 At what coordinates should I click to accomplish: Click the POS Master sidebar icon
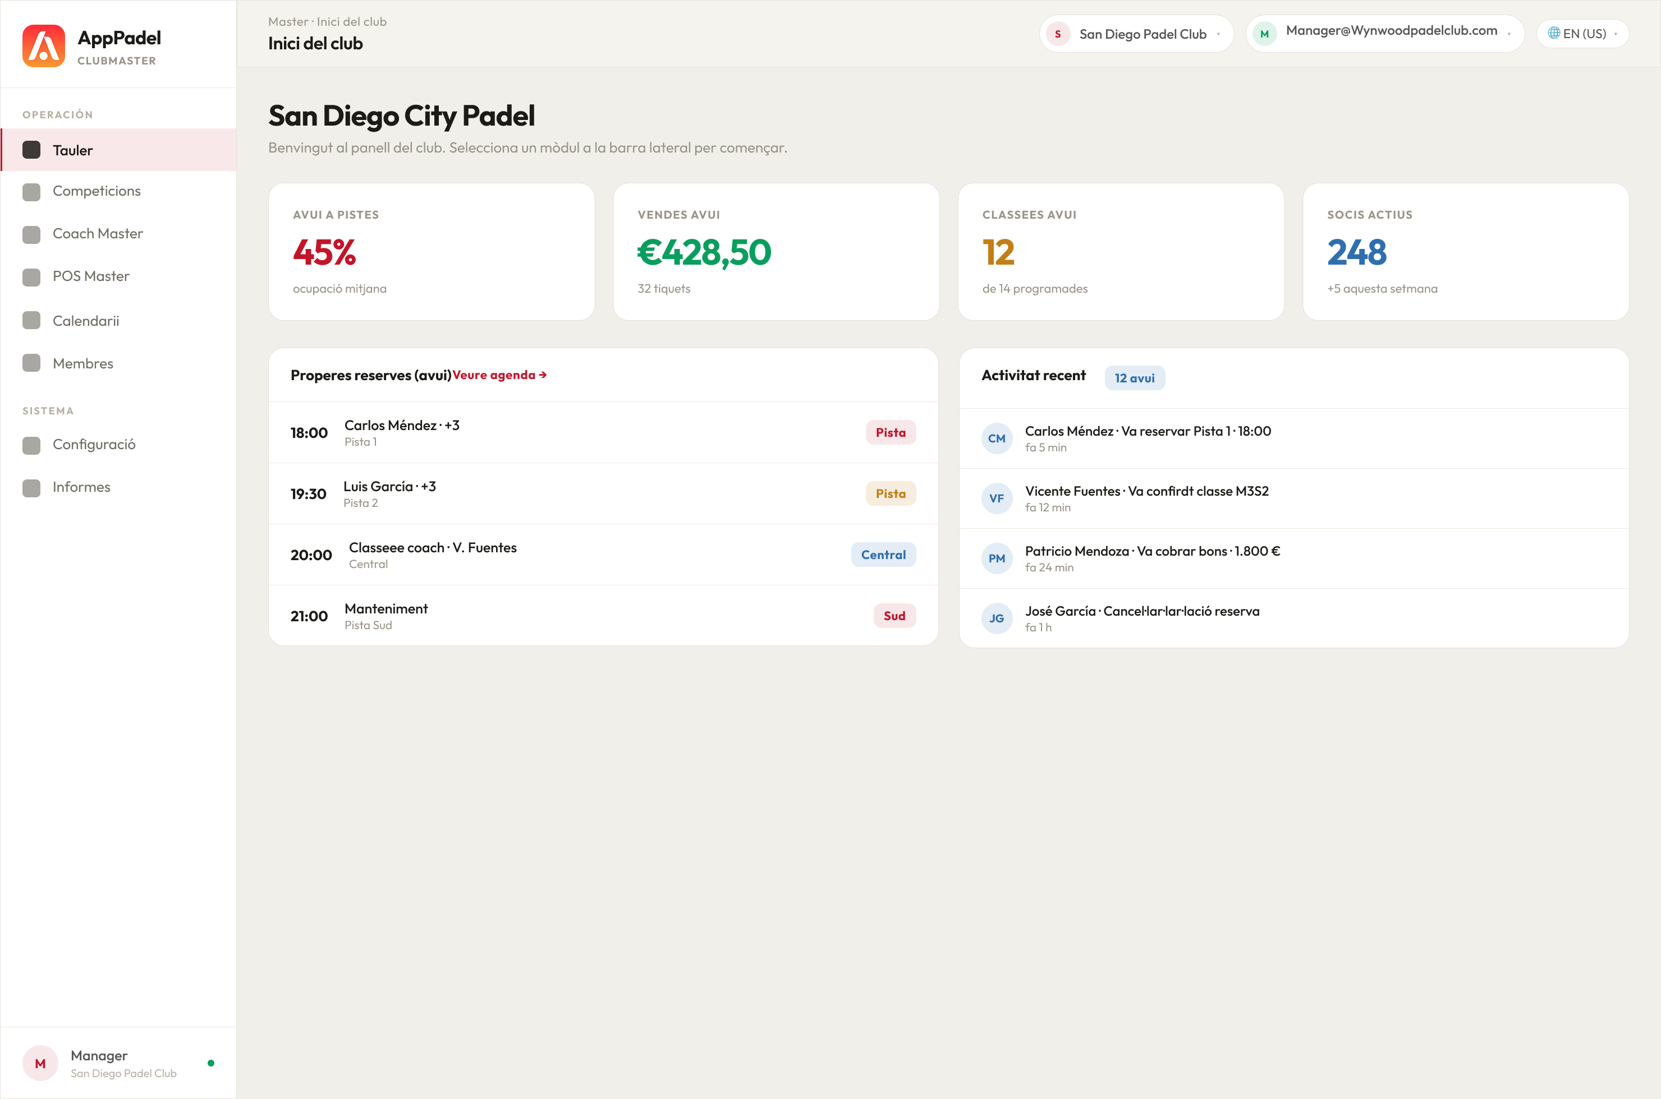[x=31, y=278]
